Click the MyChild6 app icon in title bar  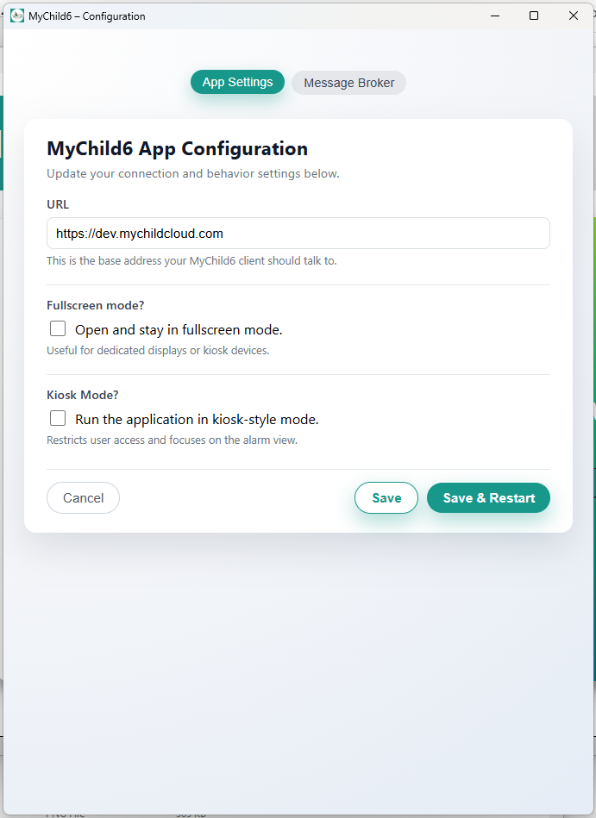click(x=17, y=16)
